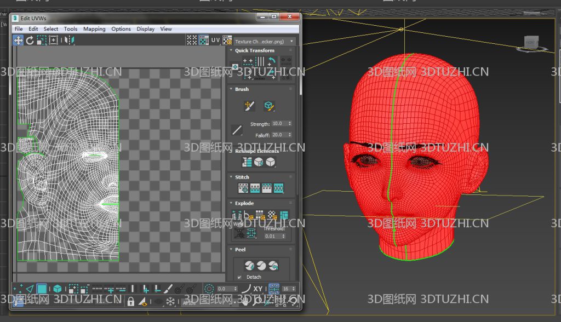Viewport: 561px width, 322px height.
Task: Open the Mapping menu
Action: [94, 29]
